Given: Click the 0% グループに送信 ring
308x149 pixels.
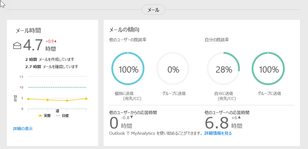Looking at the screenshot, I should [x=173, y=69].
